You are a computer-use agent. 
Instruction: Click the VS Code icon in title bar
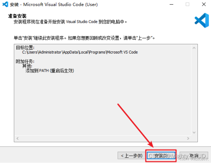(x=5, y=5)
